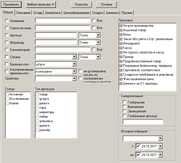Click into the Штрихкод input field
181x163 pixels.
pos(56,43)
